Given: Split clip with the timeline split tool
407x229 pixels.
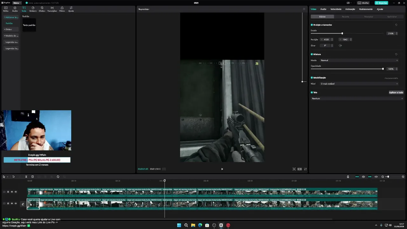Looking at the screenshot, I should point(26,177).
